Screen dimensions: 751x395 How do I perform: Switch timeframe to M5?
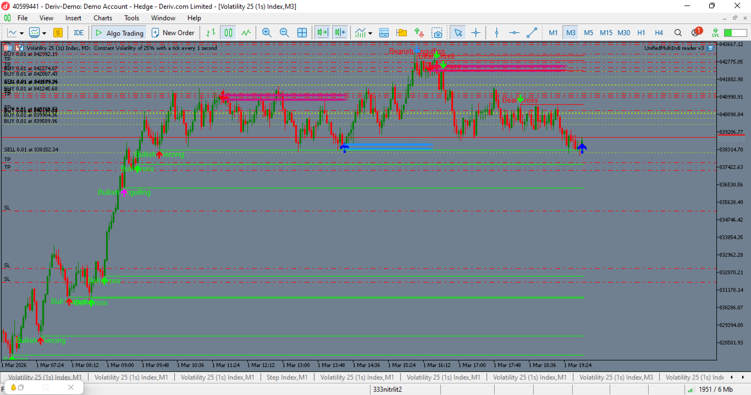(x=588, y=33)
